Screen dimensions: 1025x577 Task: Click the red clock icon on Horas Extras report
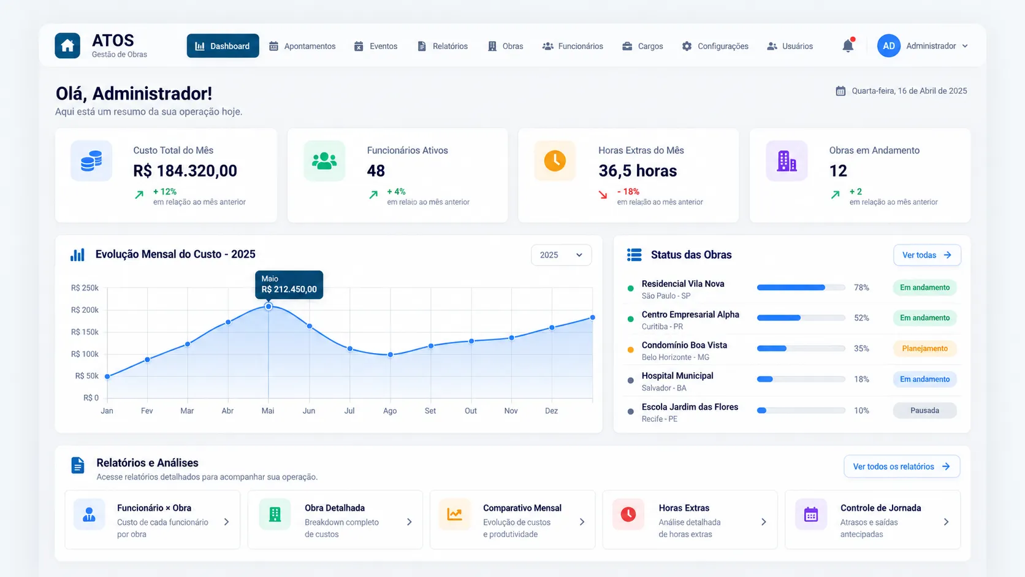click(x=628, y=514)
